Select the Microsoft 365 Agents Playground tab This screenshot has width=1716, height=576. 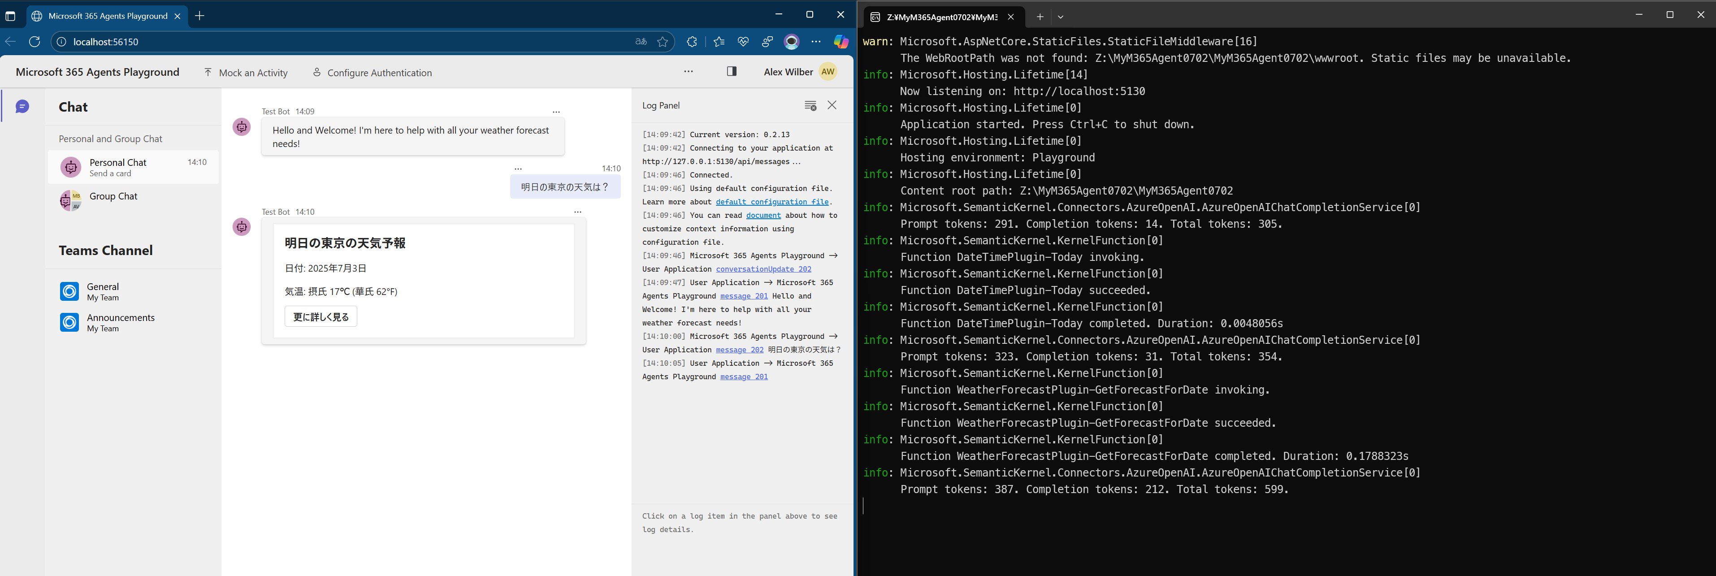(107, 16)
